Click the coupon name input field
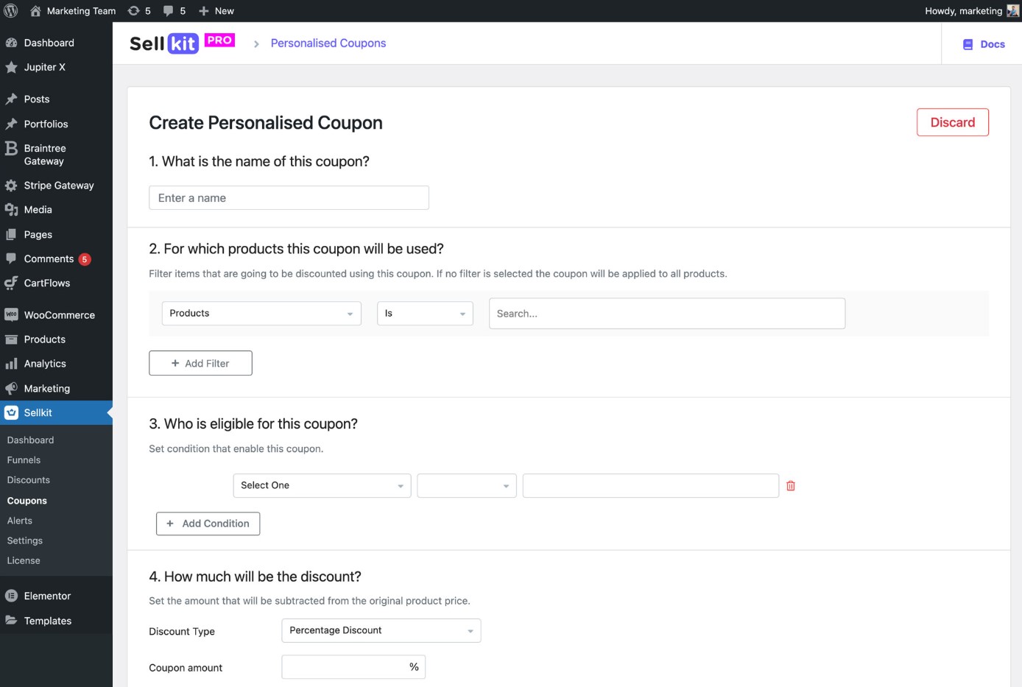 289,197
